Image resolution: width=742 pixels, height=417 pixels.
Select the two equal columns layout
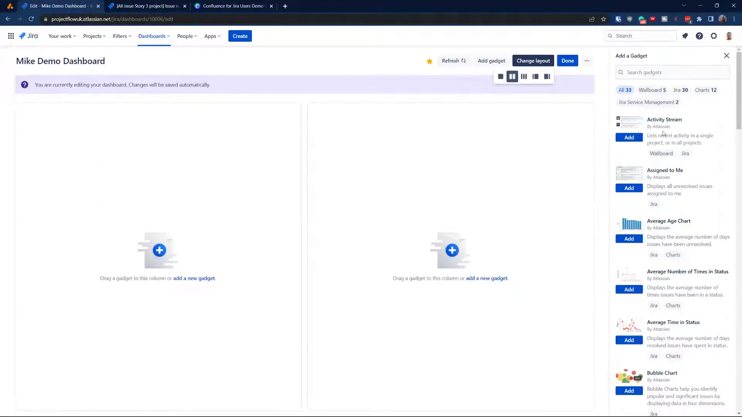pos(512,76)
